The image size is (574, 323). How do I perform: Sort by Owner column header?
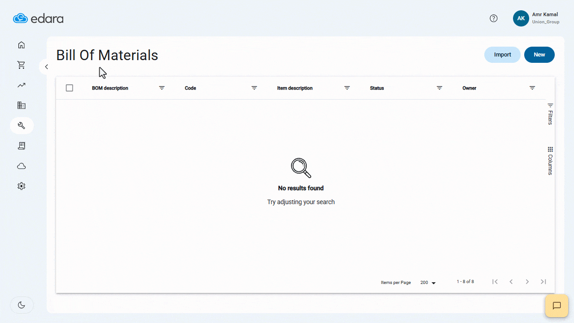click(470, 88)
